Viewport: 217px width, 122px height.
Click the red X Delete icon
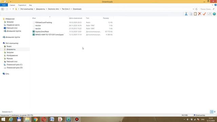click(x=200, y=14)
